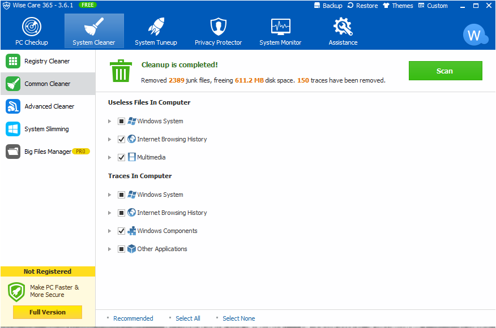The height and width of the screenshot is (328, 496).
Task: Open Registry Cleaner in the sidebar
Action: pos(48,61)
